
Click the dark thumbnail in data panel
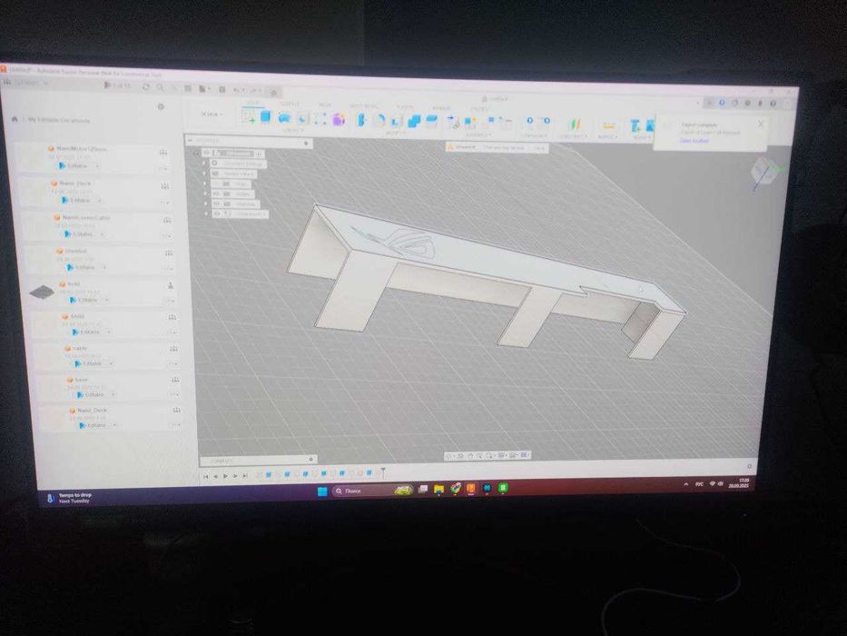click(42, 293)
